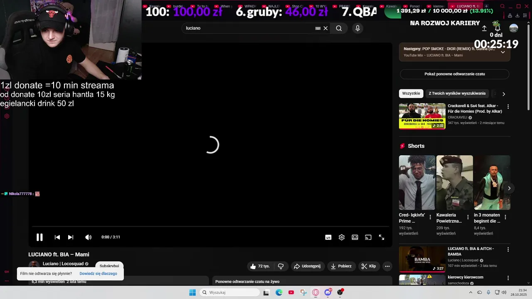Pause the video with the pause button
The height and width of the screenshot is (299, 532).
39,237
